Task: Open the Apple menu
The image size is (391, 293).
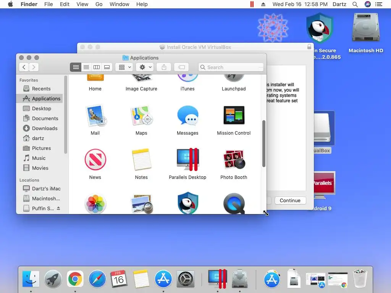Action: pyautogui.click(x=10, y=4)
